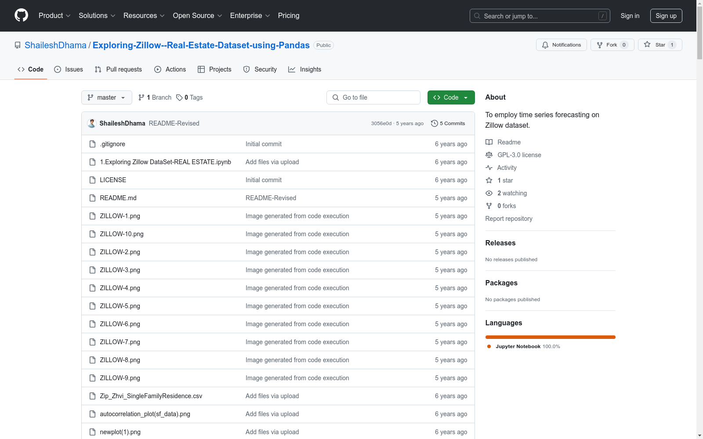This screenshot has width=703, height=439.
Task: Click the Sign in link
Action: click(630, 16)
